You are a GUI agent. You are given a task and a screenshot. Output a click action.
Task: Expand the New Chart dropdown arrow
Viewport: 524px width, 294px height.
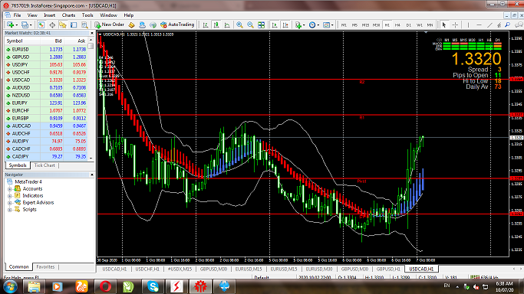pos(16,25)
